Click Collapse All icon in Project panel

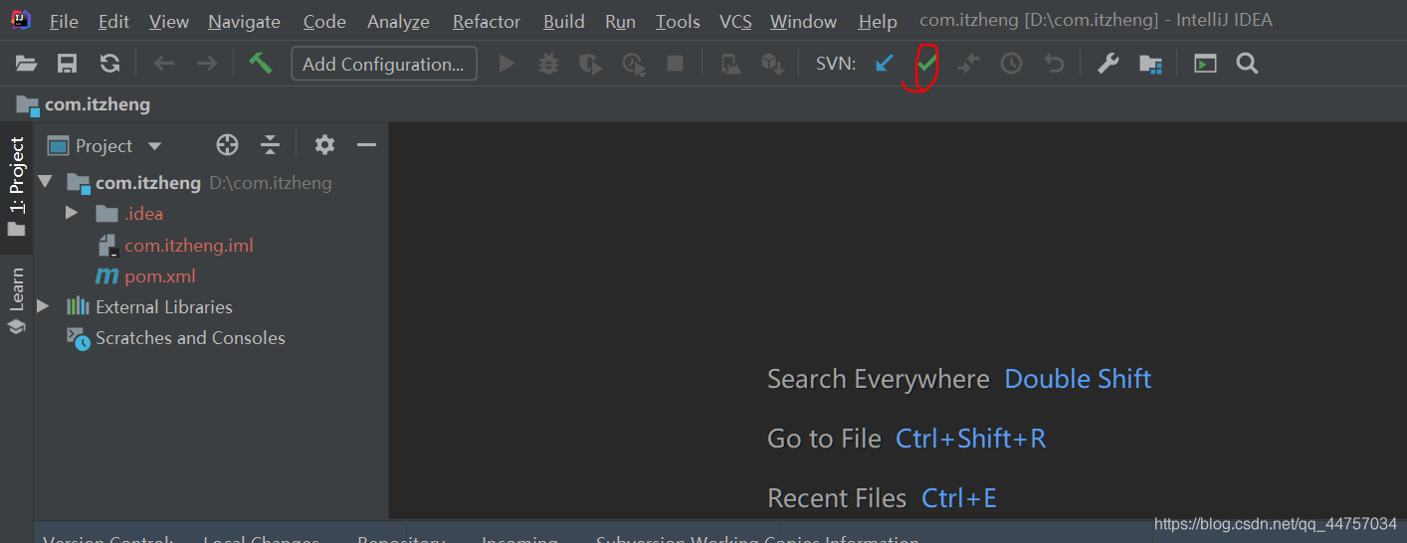click(270, 145)
